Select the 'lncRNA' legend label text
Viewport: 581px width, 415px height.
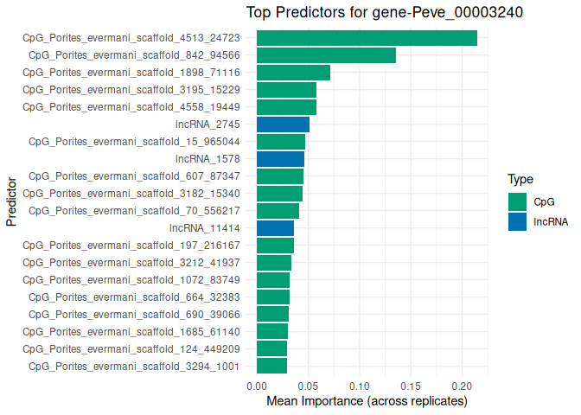[551, 221]
